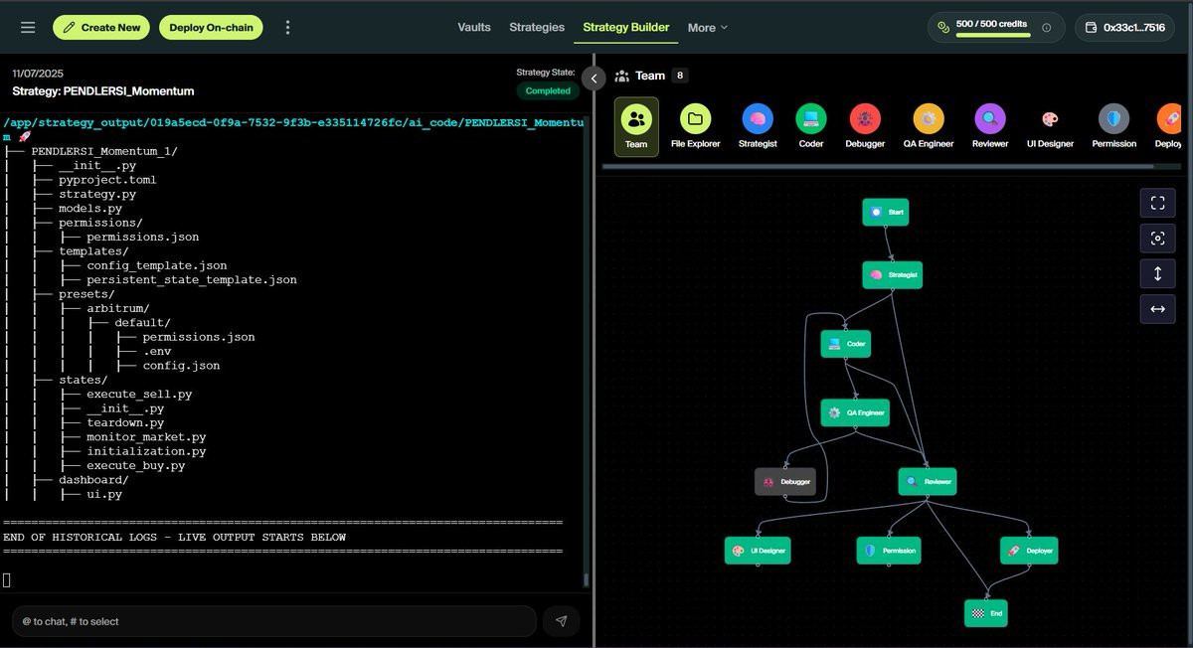The width and height of the screenshot is (1193, 648).
Task: Toggle vertical layout arrows button
Action: click(x=1157, y=273)
